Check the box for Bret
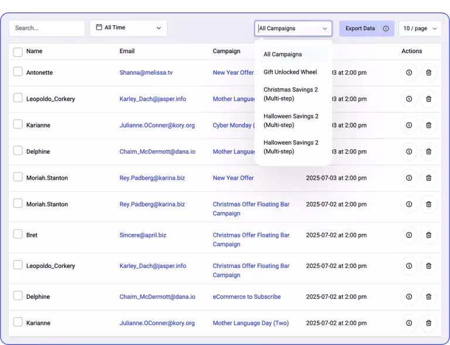This screenshot has width=450, height=345. (x=18, y=234)
